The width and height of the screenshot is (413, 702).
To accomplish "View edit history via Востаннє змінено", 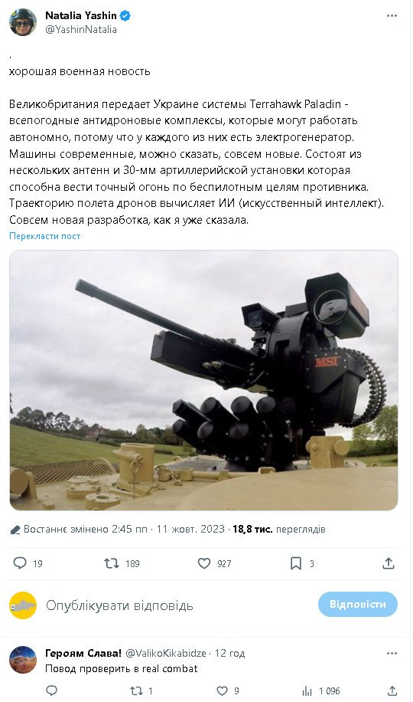I will click(x=81, y=530).
